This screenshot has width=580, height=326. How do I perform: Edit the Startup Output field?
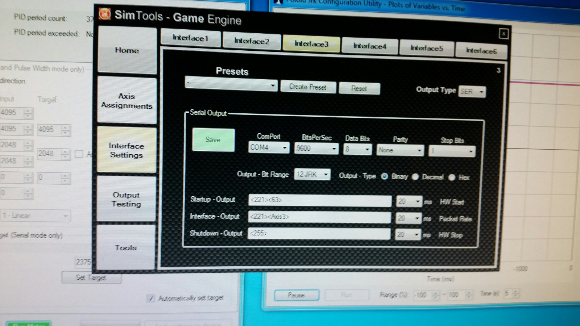point(320,200)
